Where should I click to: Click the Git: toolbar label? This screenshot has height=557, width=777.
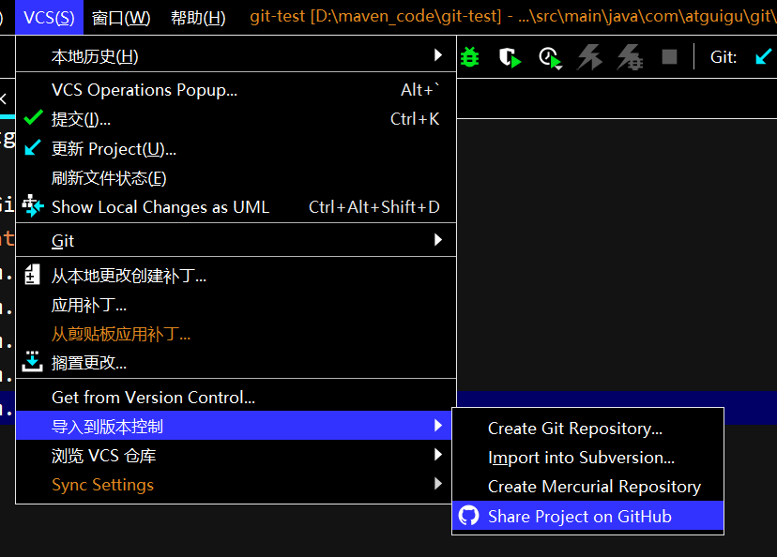(723, 57)
